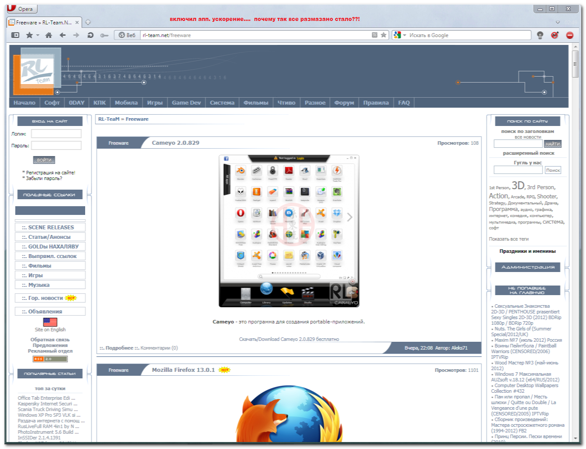
Task: Subscribe via the RSS feed icon in address bar
Action: click(374, 35)
